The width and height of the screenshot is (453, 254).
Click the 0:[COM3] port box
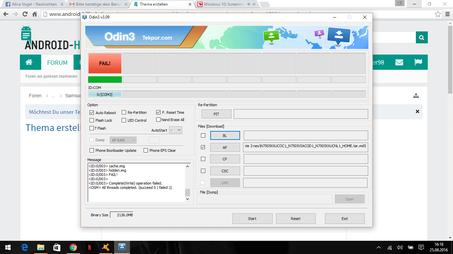point(105,95)
